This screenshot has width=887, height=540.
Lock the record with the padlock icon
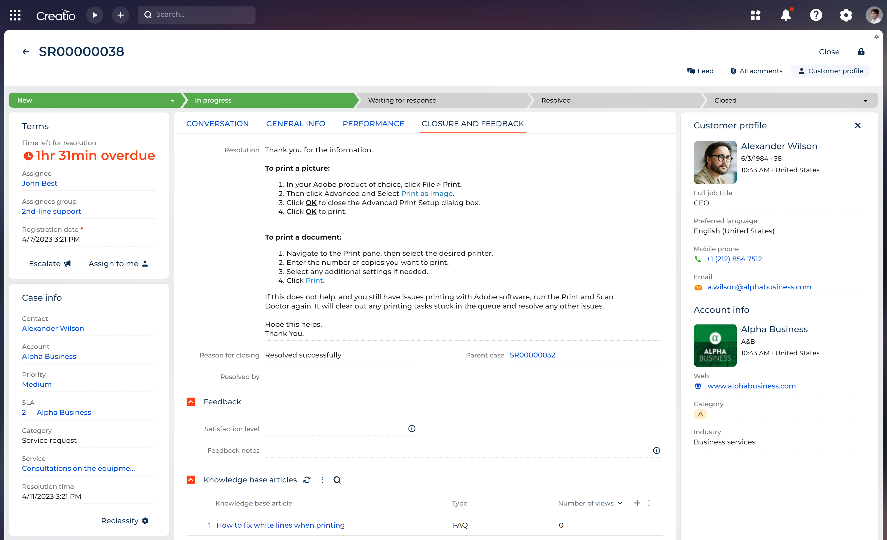click(861, 51)
